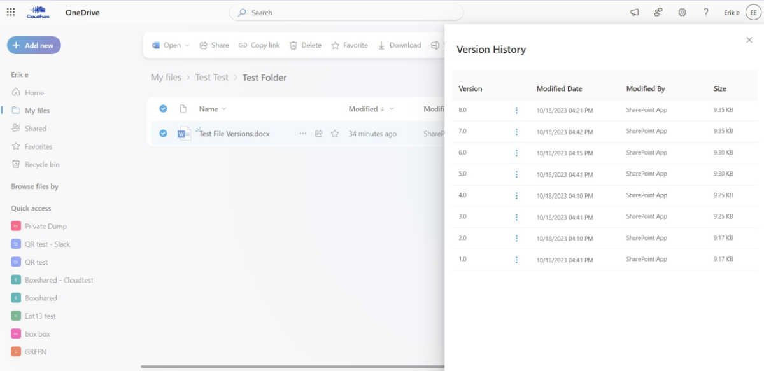The width and height of the screenshot is (764, 371).
Task: Navigate to Test Test breadcrumb link
Action: click(x=212, y=77)
